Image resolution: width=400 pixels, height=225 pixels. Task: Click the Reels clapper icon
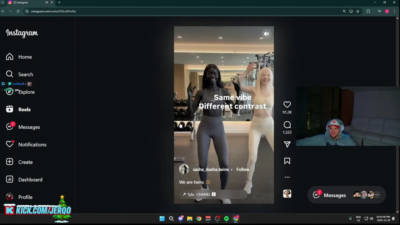coord(10,109)
